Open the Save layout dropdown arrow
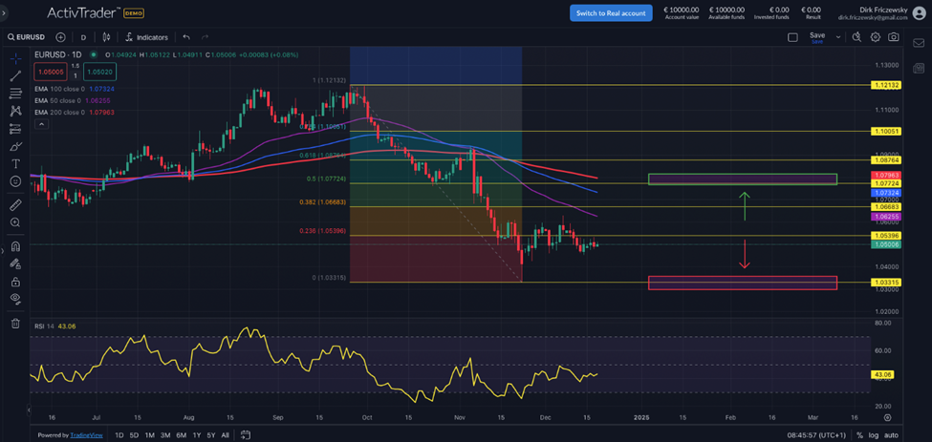Image resolution: width=932 pixels, height=442 pixels. 838,37
